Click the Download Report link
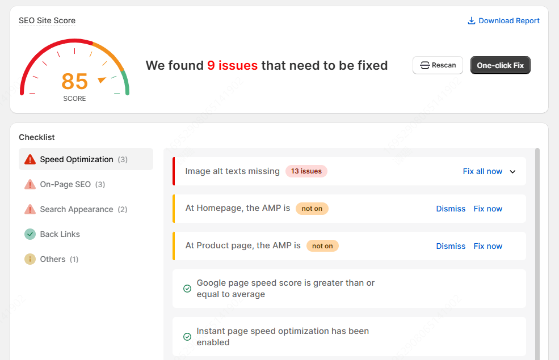Viewport: 559px width, 360px height. [503, 20]
